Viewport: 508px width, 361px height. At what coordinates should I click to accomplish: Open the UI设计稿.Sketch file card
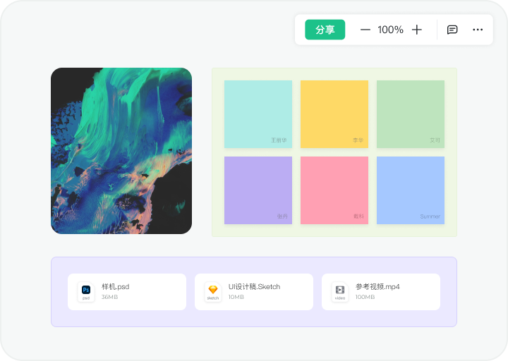254,292
